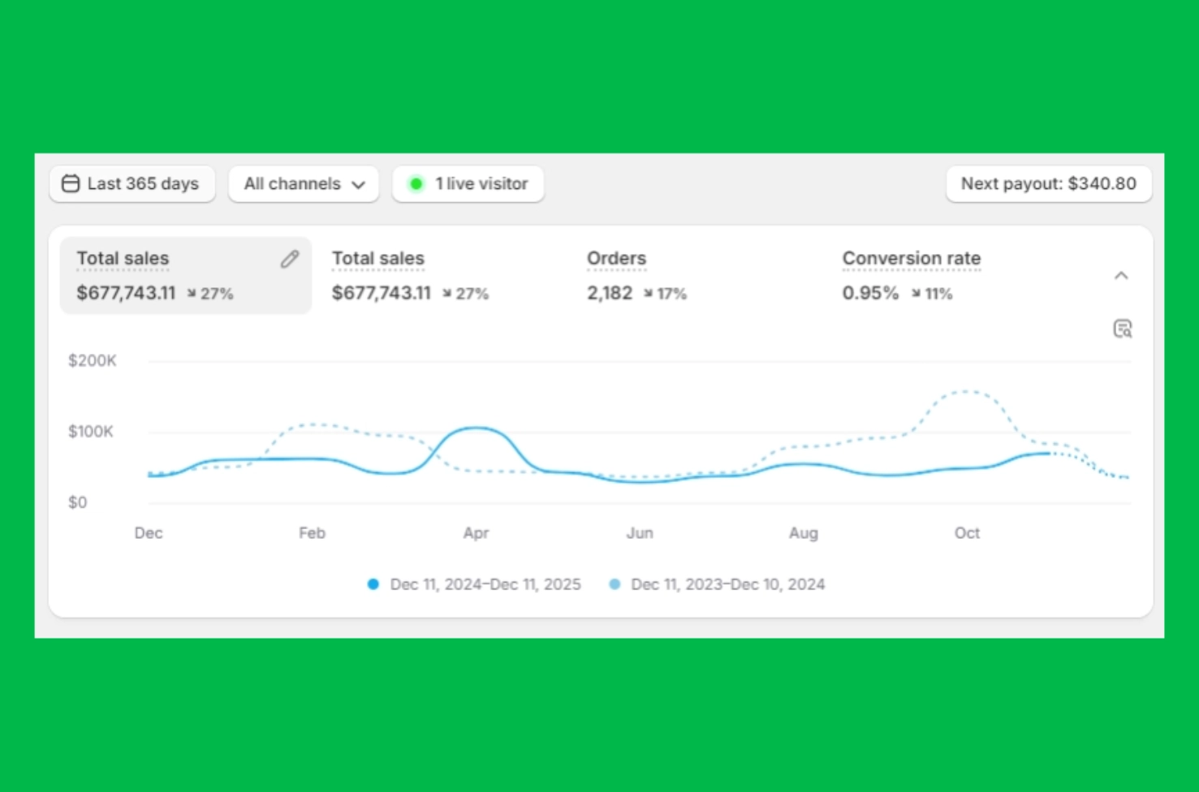Viewport: 1199px width, 792px height.
Task: Select the Conversion rate metric tab
Action: pos(910,276)
